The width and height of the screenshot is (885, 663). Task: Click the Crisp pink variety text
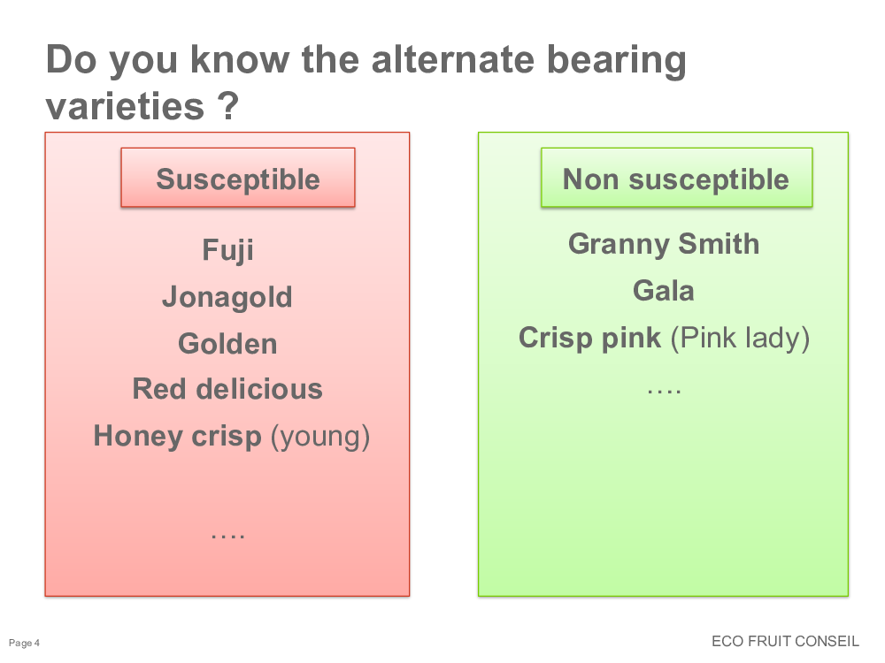[589, 339]
